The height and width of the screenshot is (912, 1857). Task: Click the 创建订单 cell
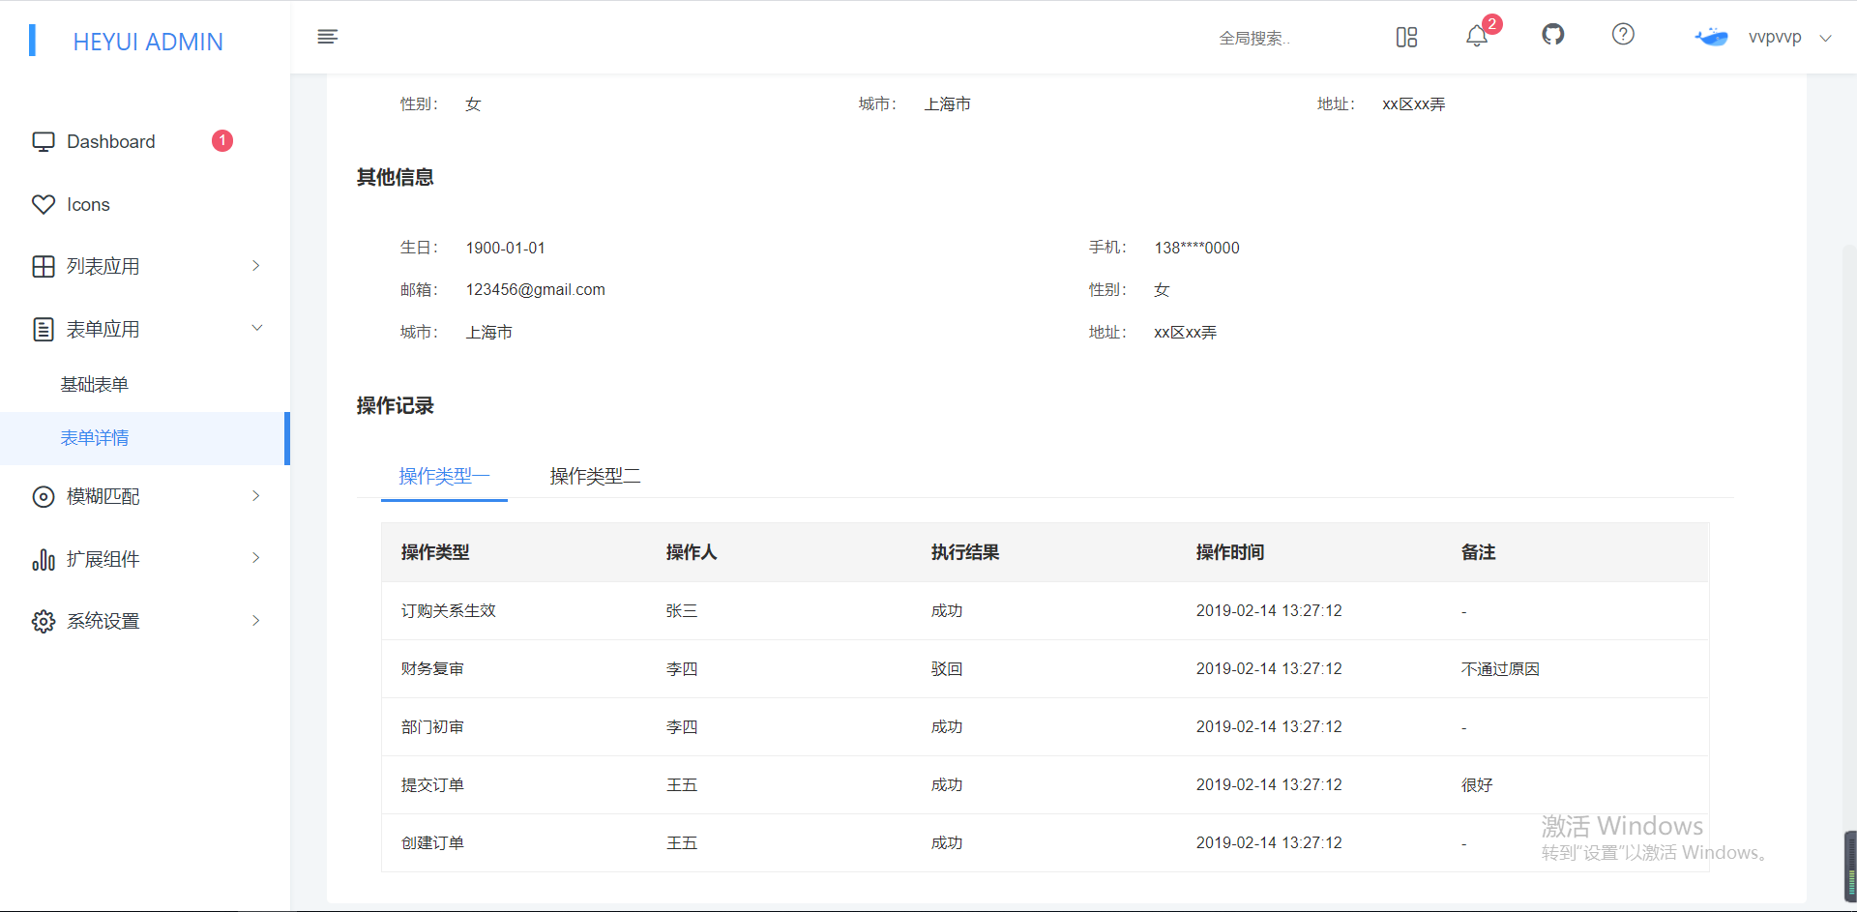(432, 843)
